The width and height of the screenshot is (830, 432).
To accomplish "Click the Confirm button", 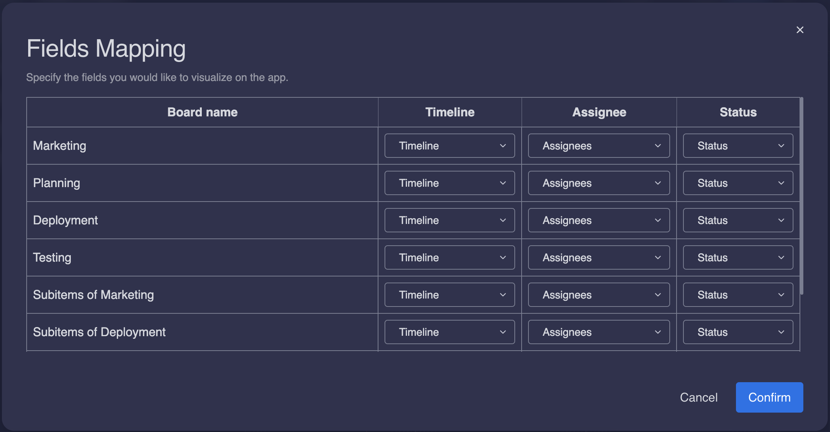I will [x=769, y=397].
